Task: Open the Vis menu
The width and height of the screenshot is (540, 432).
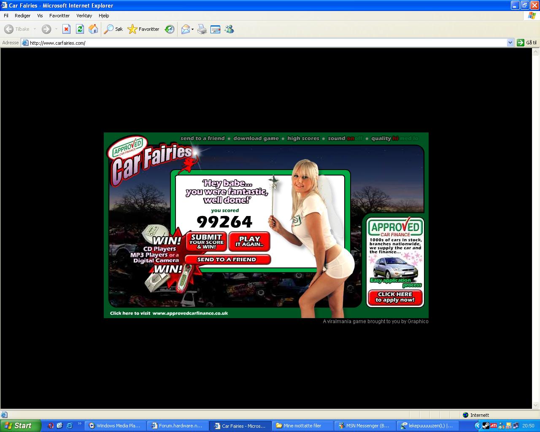Action: pyautogui.click(x=40, y=16)
